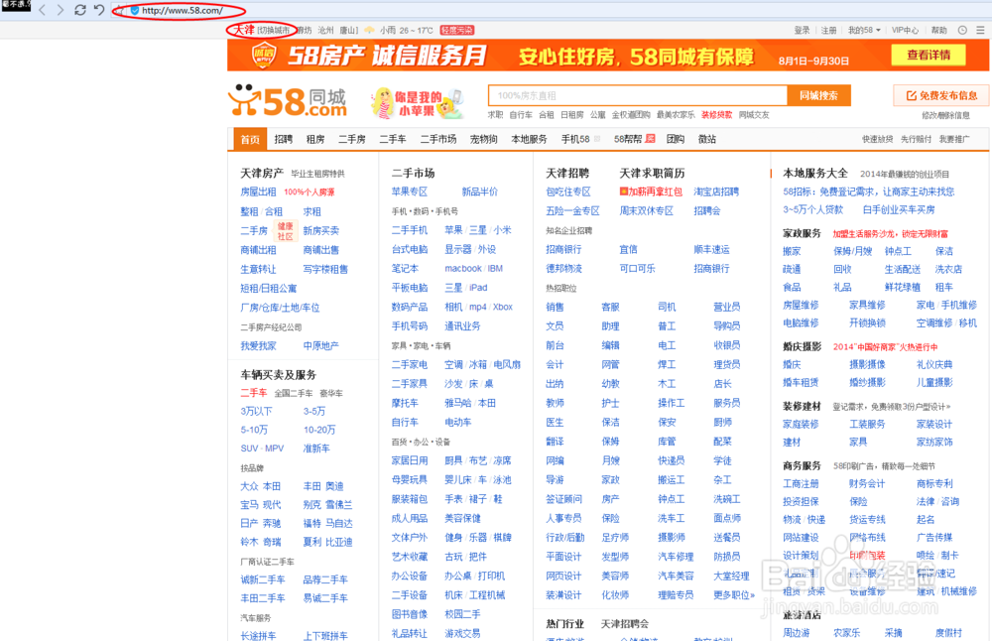The width and height of the screenshot is (992, 641).
Task: Click the 长途拼车 link
Action: pos(258,635)
